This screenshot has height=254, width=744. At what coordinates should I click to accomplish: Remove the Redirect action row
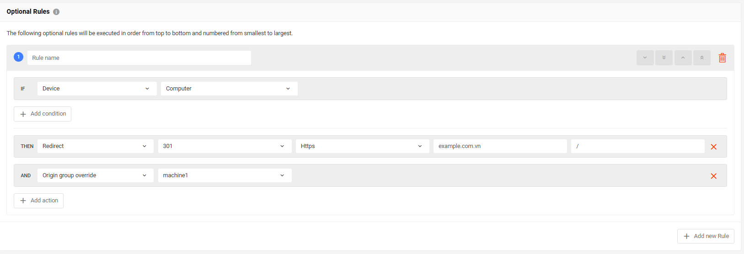point(713,147)
